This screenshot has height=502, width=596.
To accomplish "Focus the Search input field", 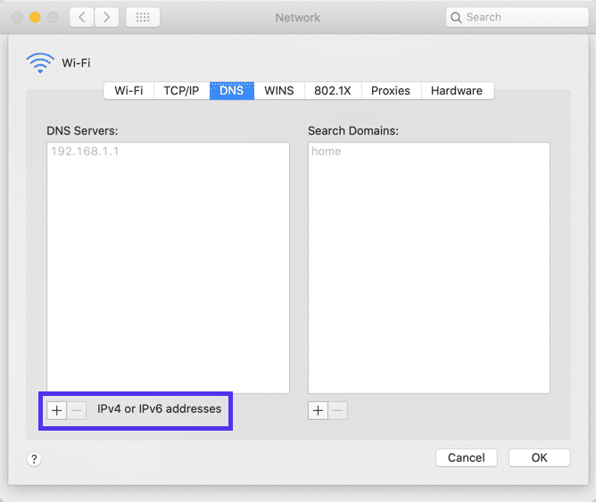I will coord(517,17).
